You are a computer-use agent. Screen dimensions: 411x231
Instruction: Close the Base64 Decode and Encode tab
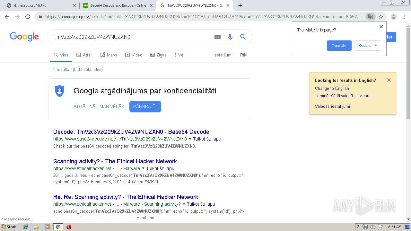pos(151,5)
